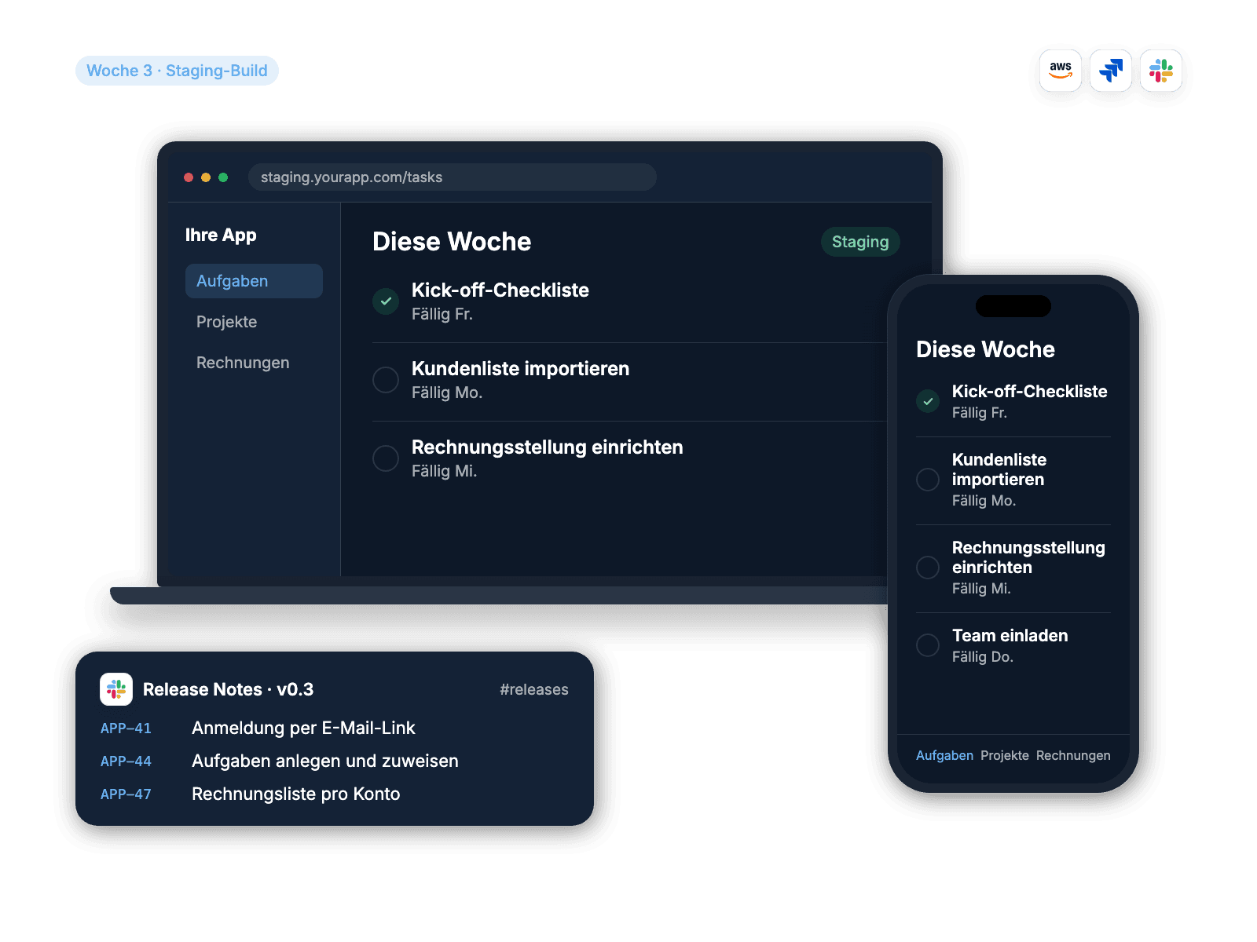This screenshot has width=1257, height=942.
Task: Click Aufgaben anlegen und zuweisen release note
Action: click(x=325, y=761)
